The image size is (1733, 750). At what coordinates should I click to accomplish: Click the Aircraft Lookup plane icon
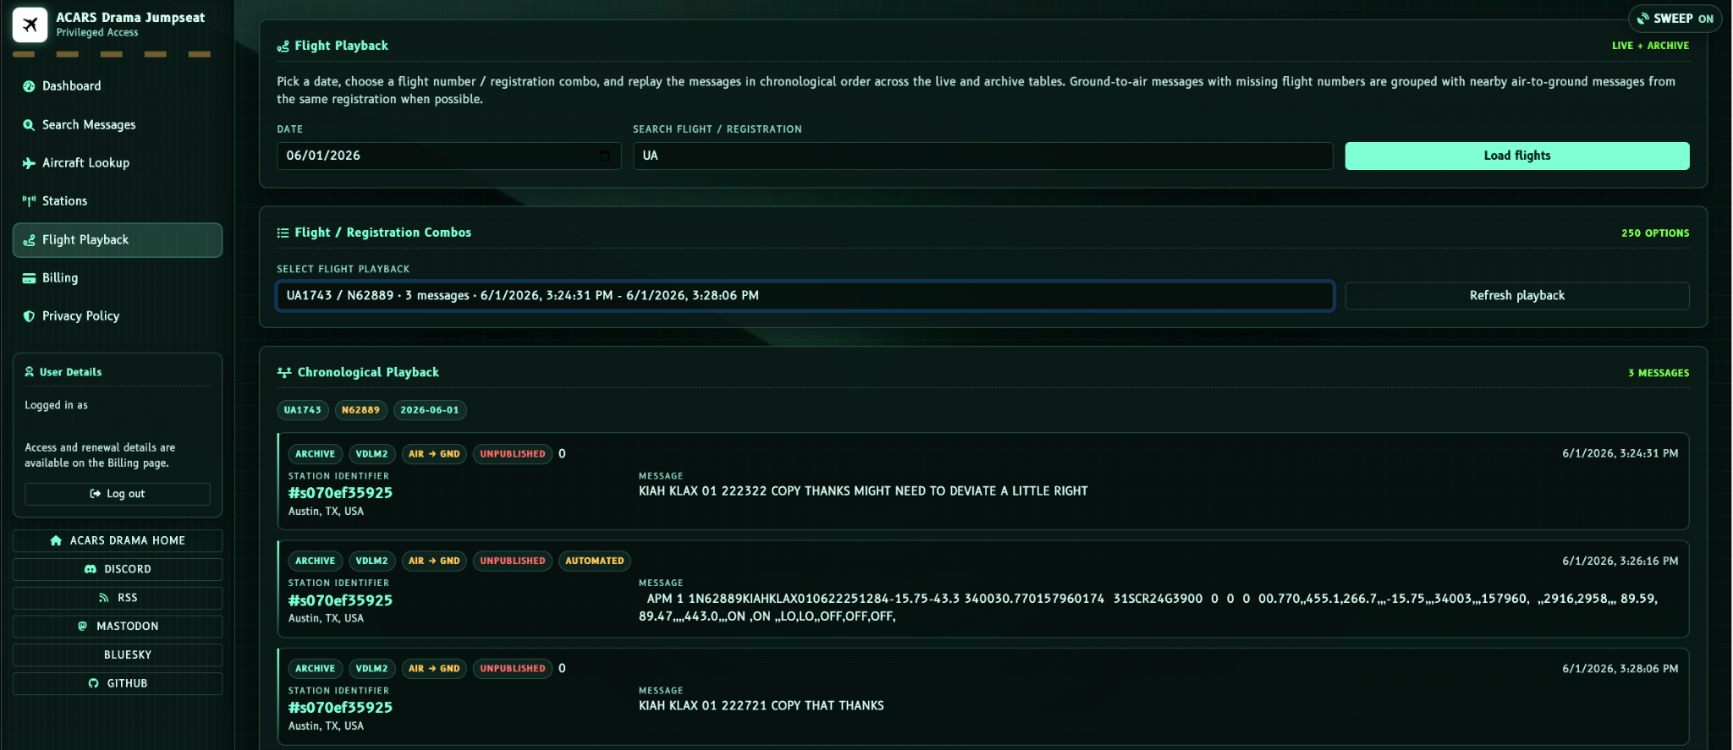[x=29, y=163]
